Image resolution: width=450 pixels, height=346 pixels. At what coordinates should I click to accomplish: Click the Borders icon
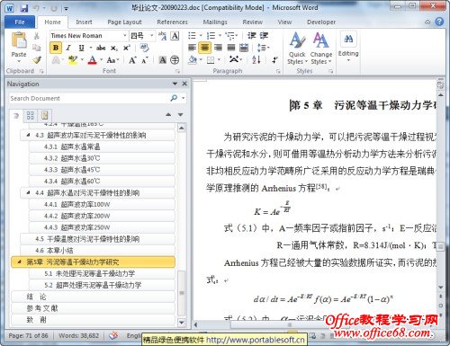(x=211, y=60)
